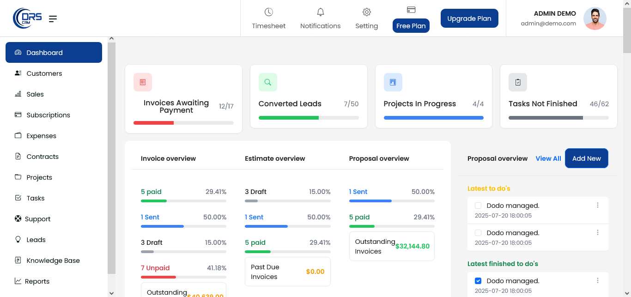This screenshot has width=631, height=297.
Task: Open Knowledge Base in the sidebar
Action: tap(53, 261)
